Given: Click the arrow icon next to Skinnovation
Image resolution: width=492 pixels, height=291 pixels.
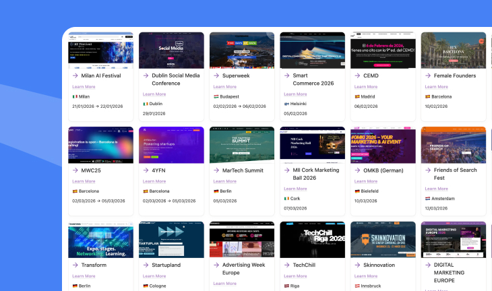Looking at the screenshot, I should [x=357, y=265].
